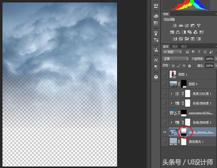Add a Vibrance adjustment
The image size is (217, 168).
(199, 25)
